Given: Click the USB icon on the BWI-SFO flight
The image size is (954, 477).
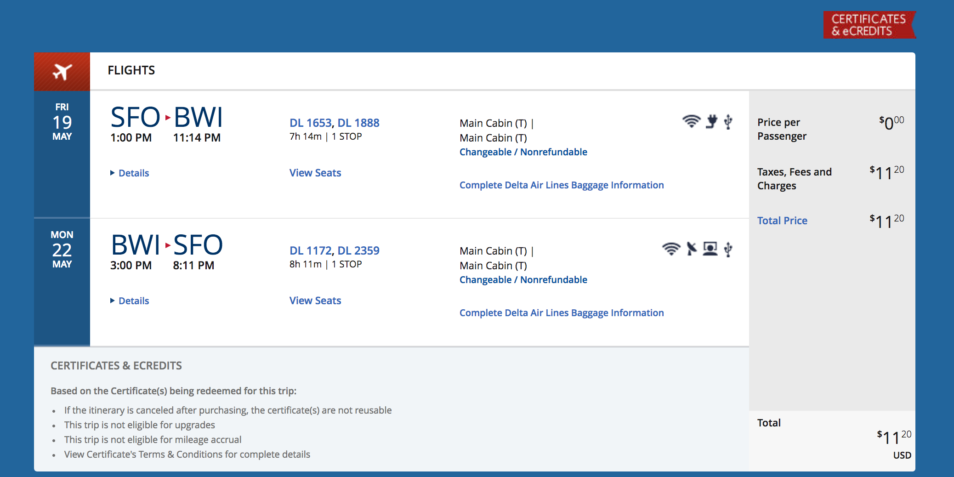Looking at the screenshot, I should (728, 249).
